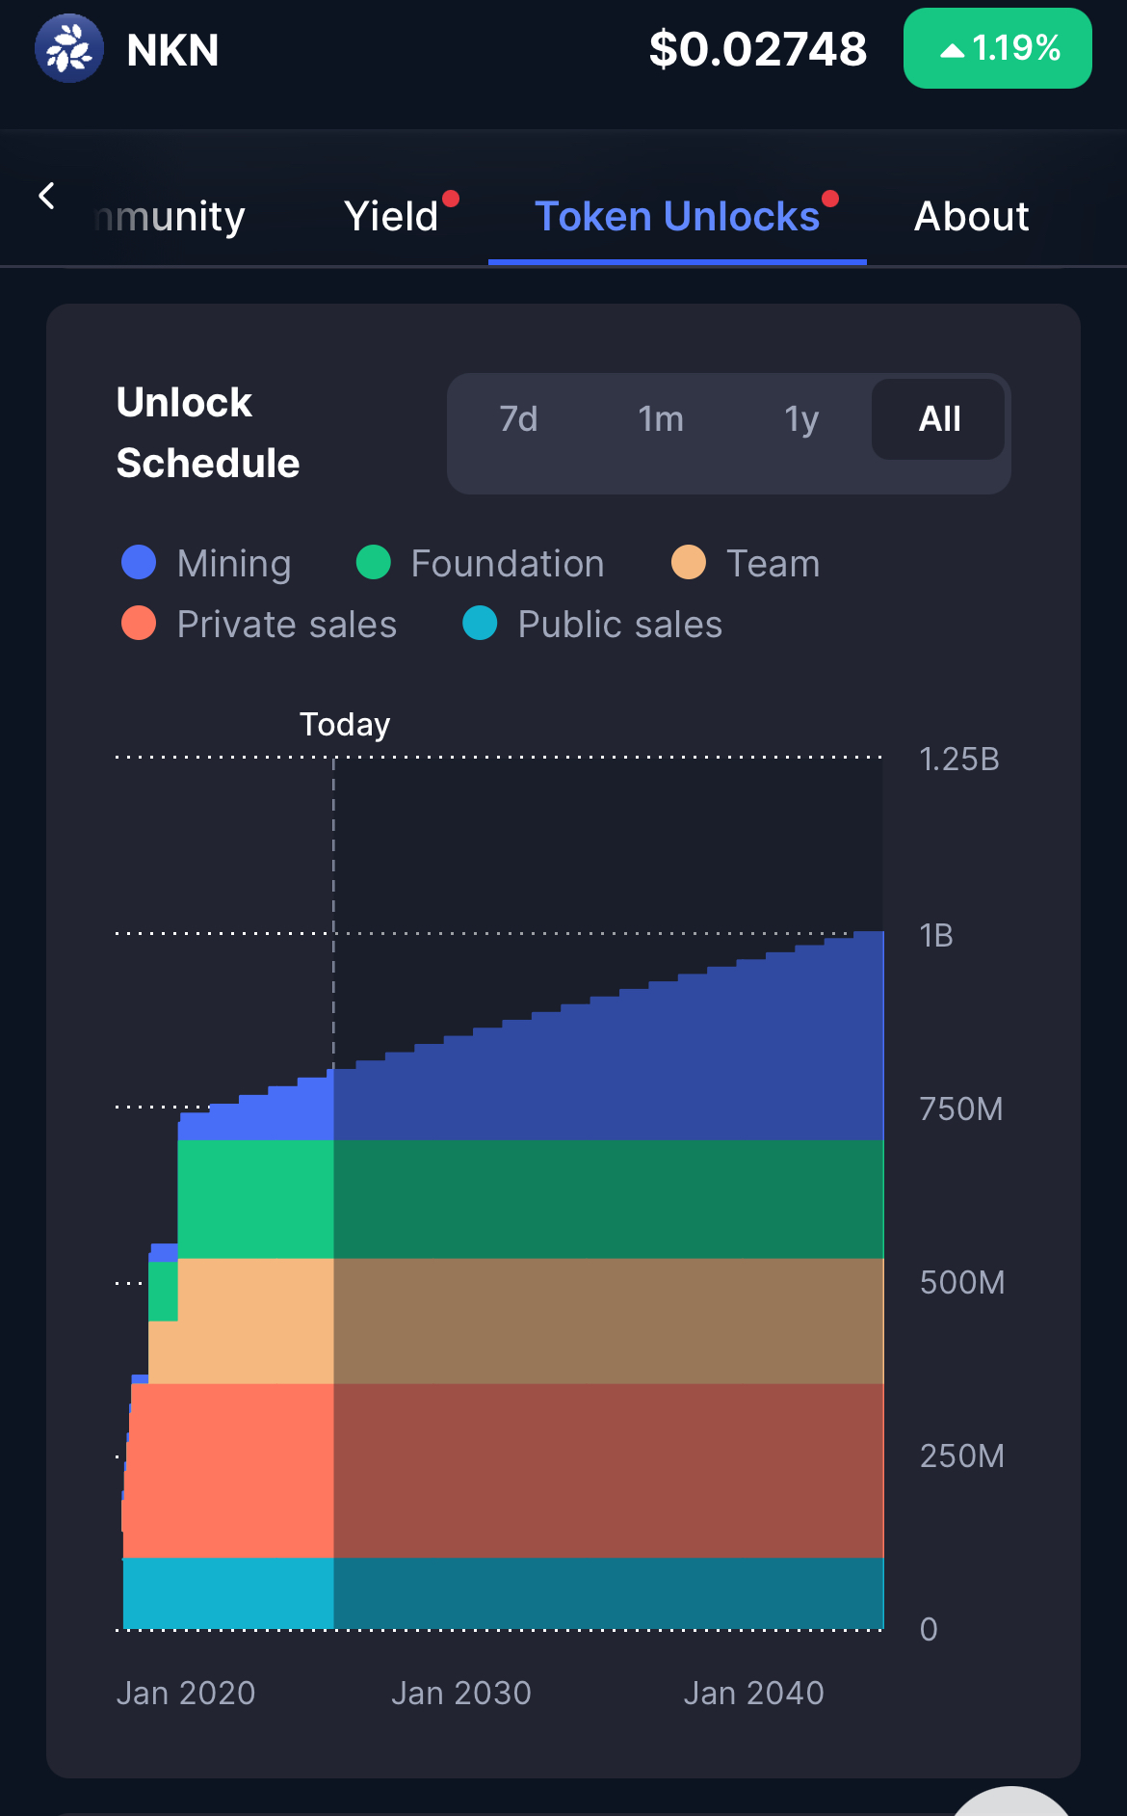Click the NKN token name
Viewport: 1127px width, 1816px height.
173,50
